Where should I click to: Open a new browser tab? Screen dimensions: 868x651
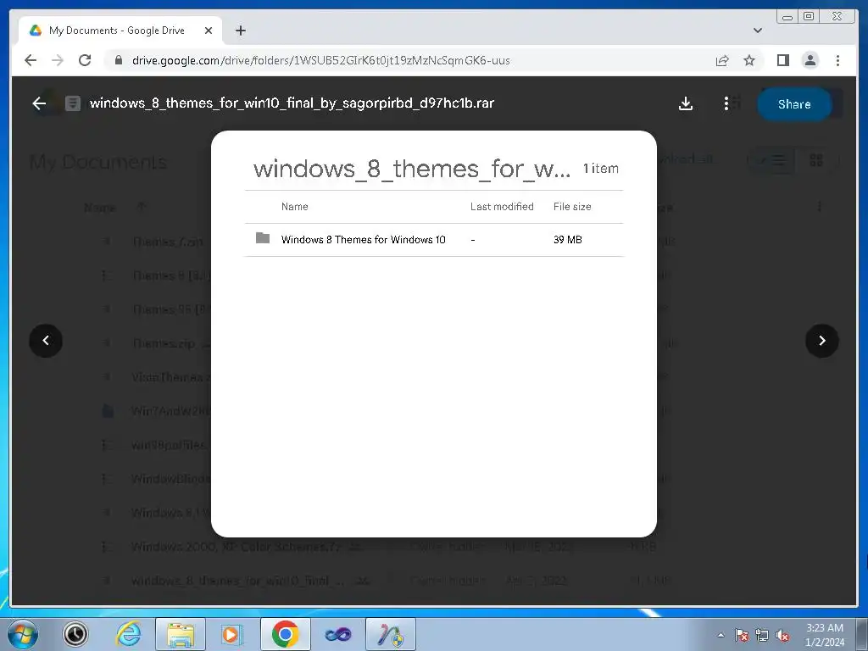tap(240, 31)
